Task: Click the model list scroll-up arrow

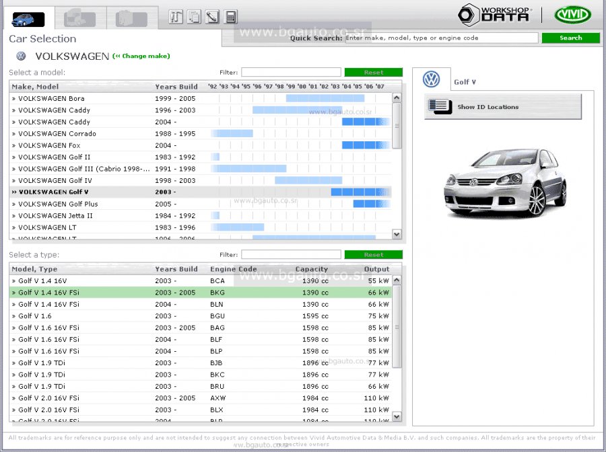Action: coord(397,98)
